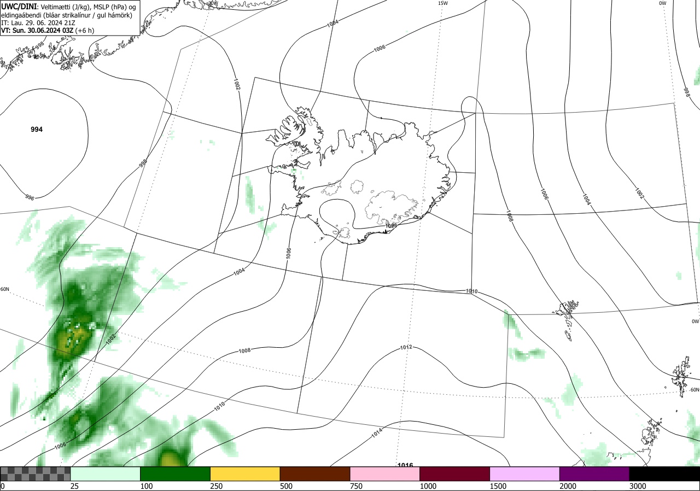Click the purple 2000–3000 legend swatch
Image resolution: width=700 pixels, height=491 pixels.
tap(595, 474)
